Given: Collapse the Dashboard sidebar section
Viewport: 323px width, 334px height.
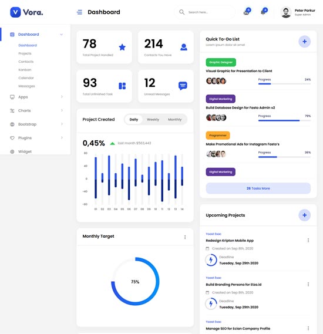Looking at the screenshot, I should 61,35.
